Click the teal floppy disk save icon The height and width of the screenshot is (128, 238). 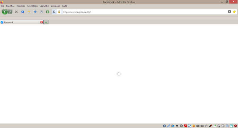[231, 126]
